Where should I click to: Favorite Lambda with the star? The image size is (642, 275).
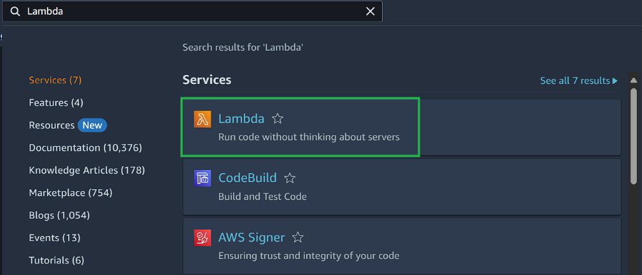pos(277,119)
